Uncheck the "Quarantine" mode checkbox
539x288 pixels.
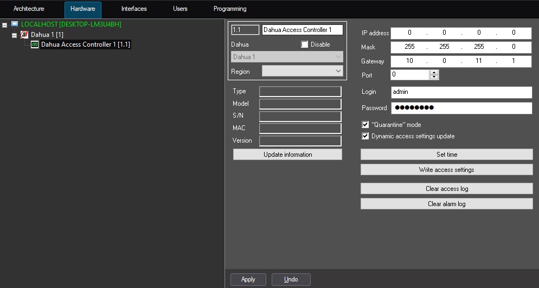coord(365,125)
